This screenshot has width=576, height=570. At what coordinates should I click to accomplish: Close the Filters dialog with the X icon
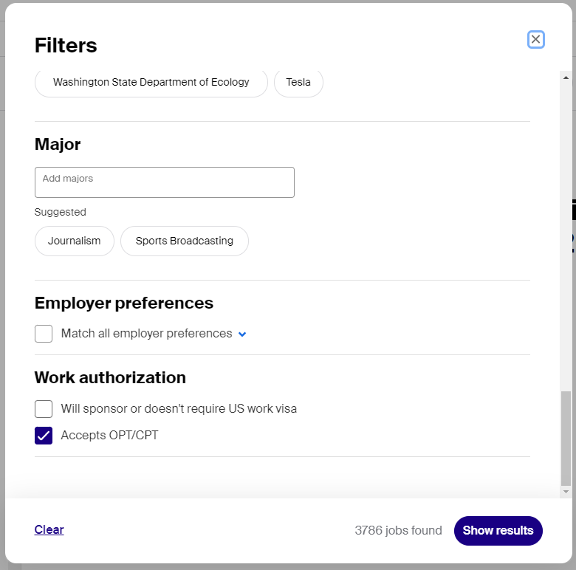535,39
